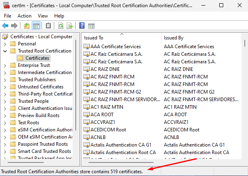The image size is (248, 176).
Task: Select Passpoint Trusted Roots tree item
Action: [x=43, y=144]
